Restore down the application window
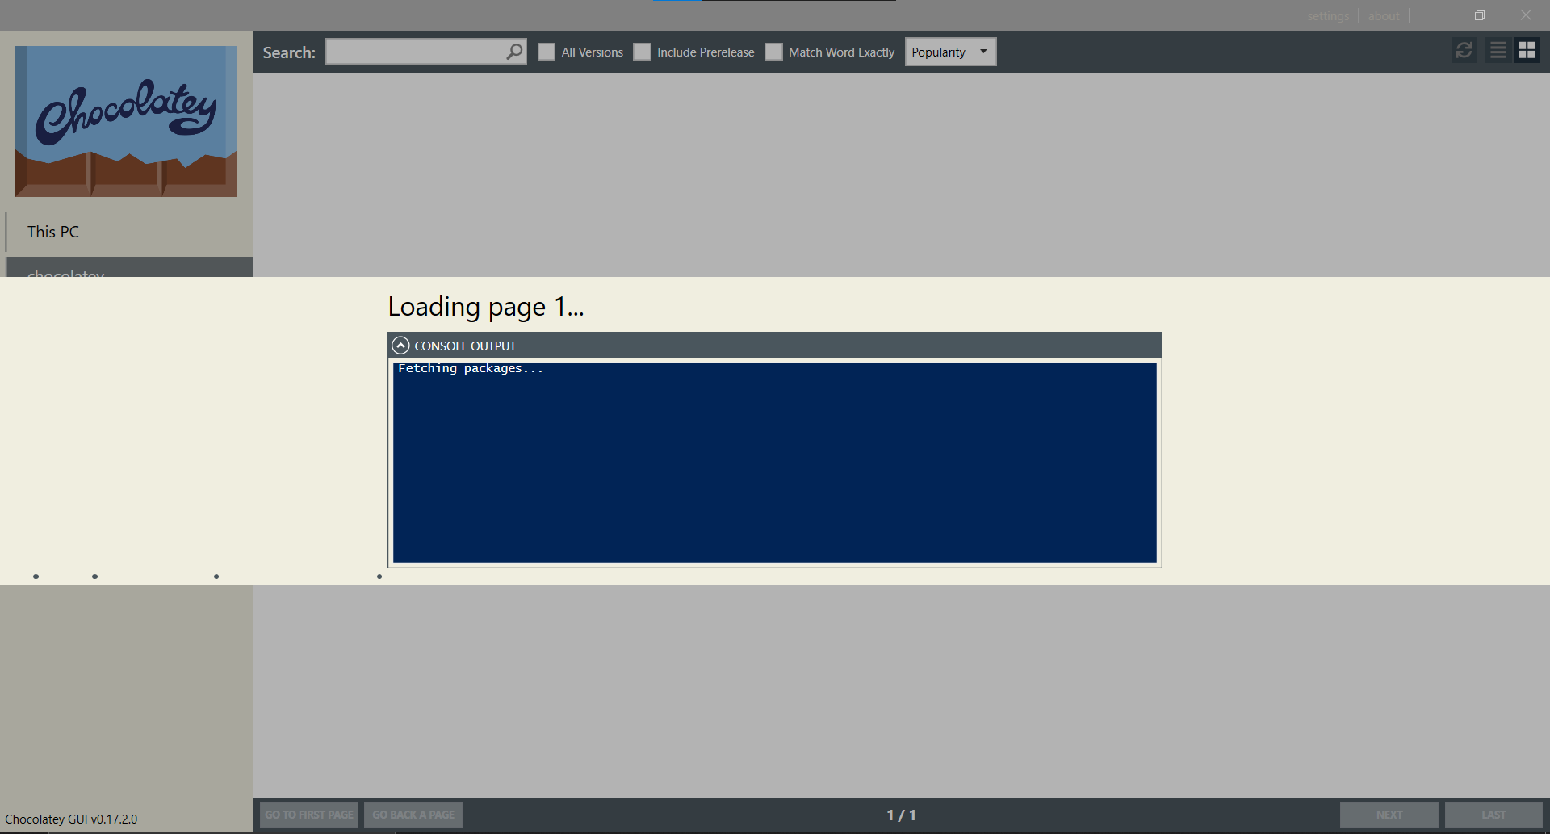 1480,15
